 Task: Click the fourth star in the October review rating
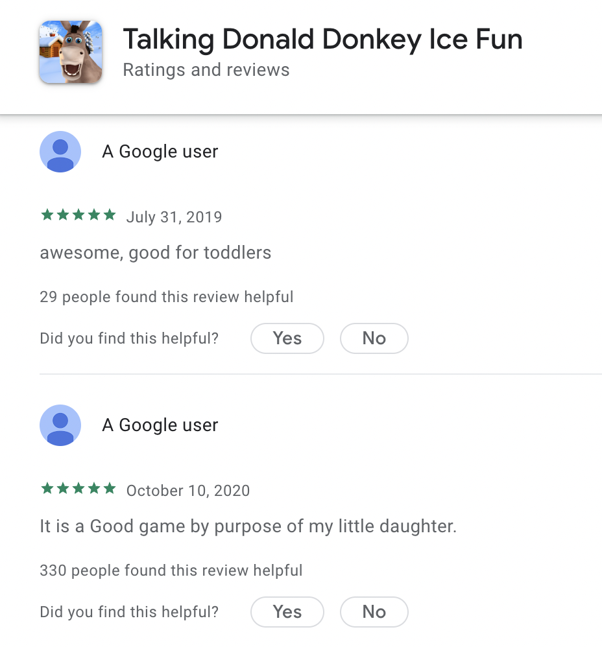pos(95,488)
